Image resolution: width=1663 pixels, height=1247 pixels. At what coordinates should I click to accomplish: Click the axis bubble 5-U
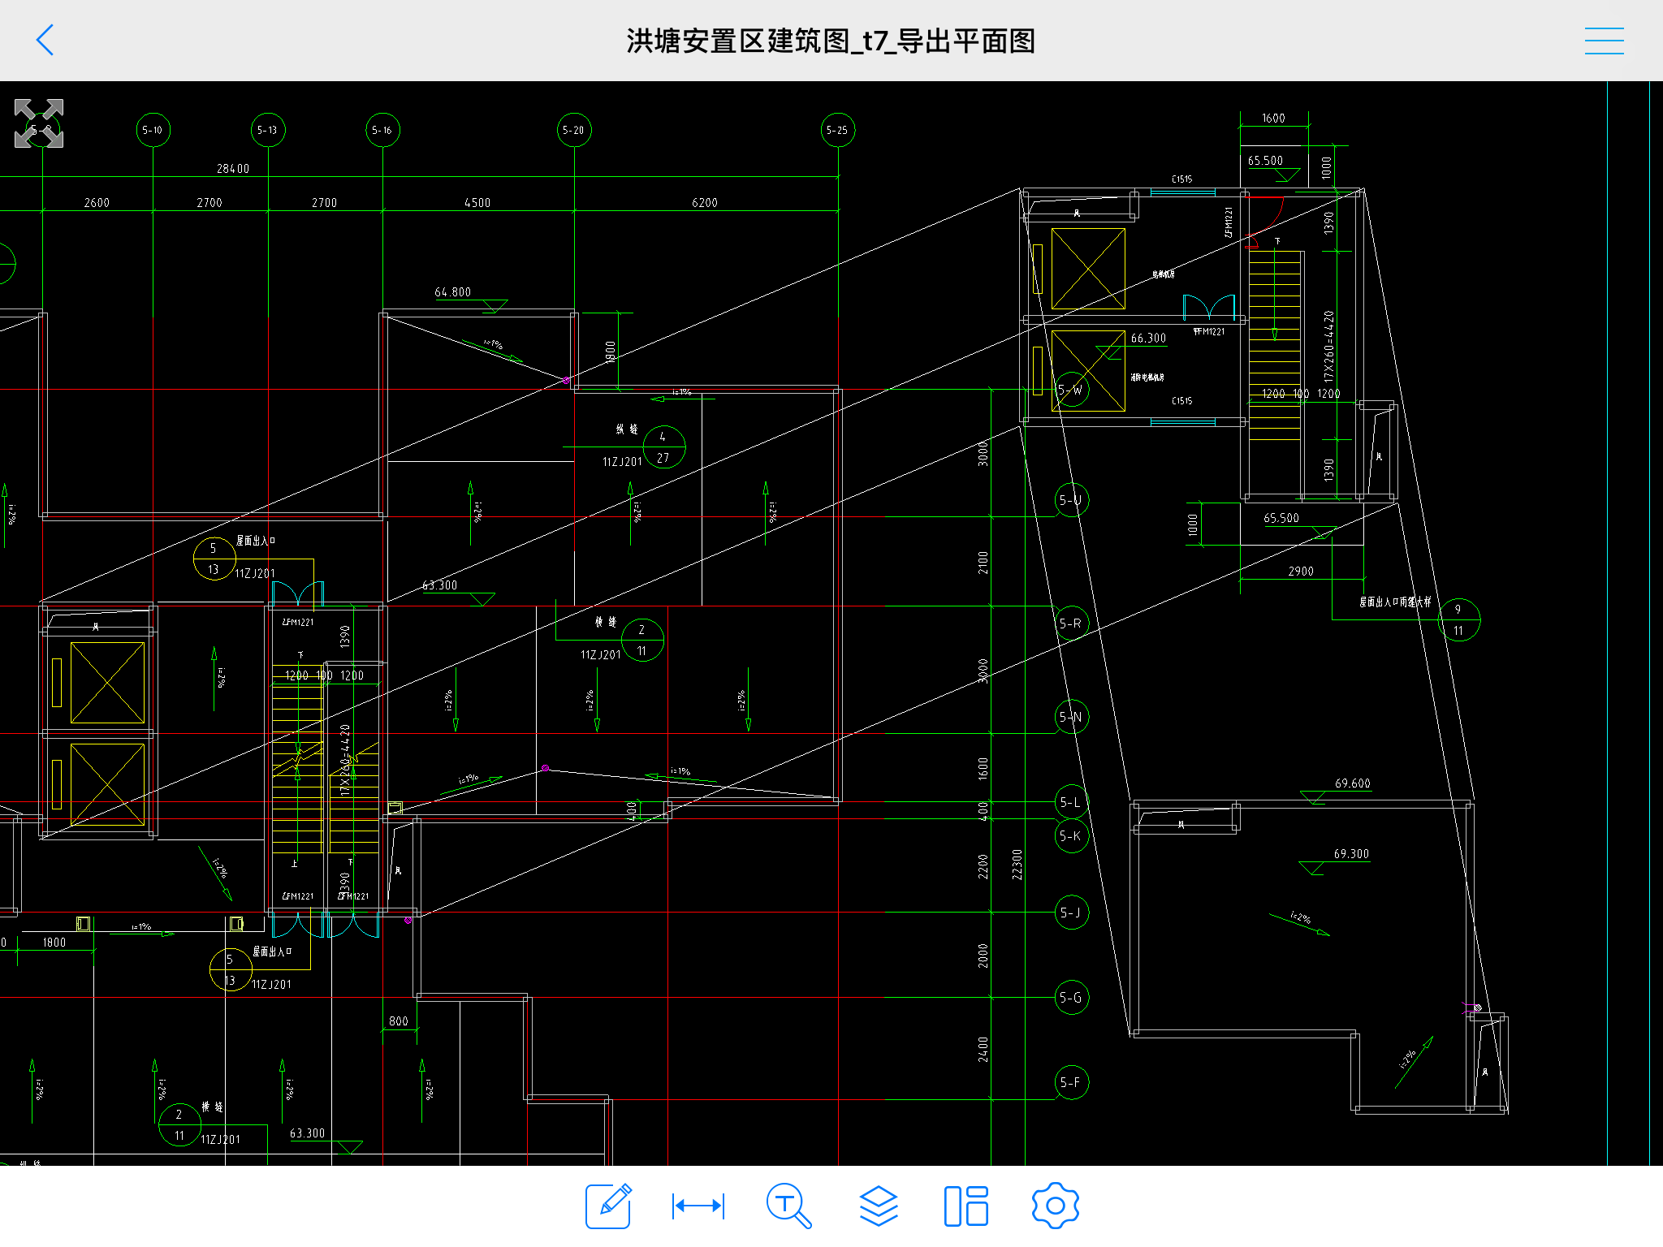(1072, 500)
